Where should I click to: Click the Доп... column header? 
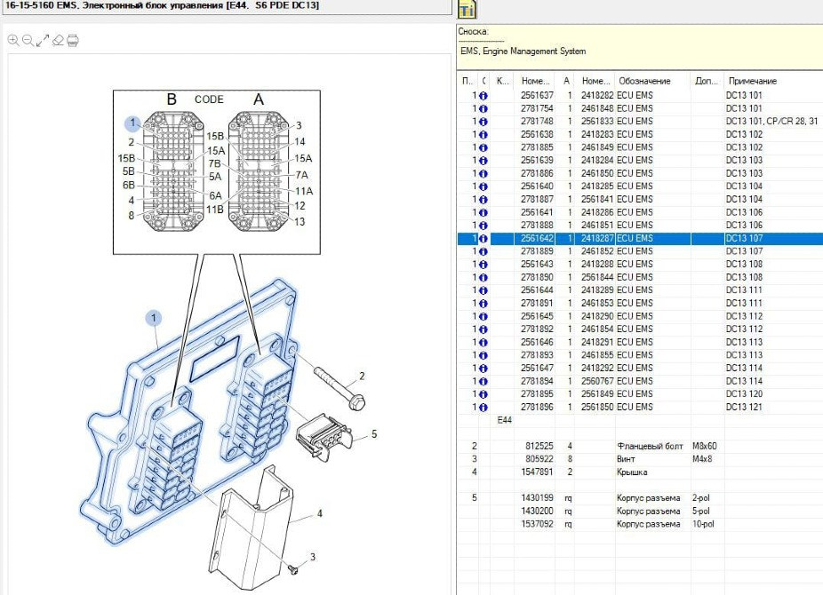706,81
